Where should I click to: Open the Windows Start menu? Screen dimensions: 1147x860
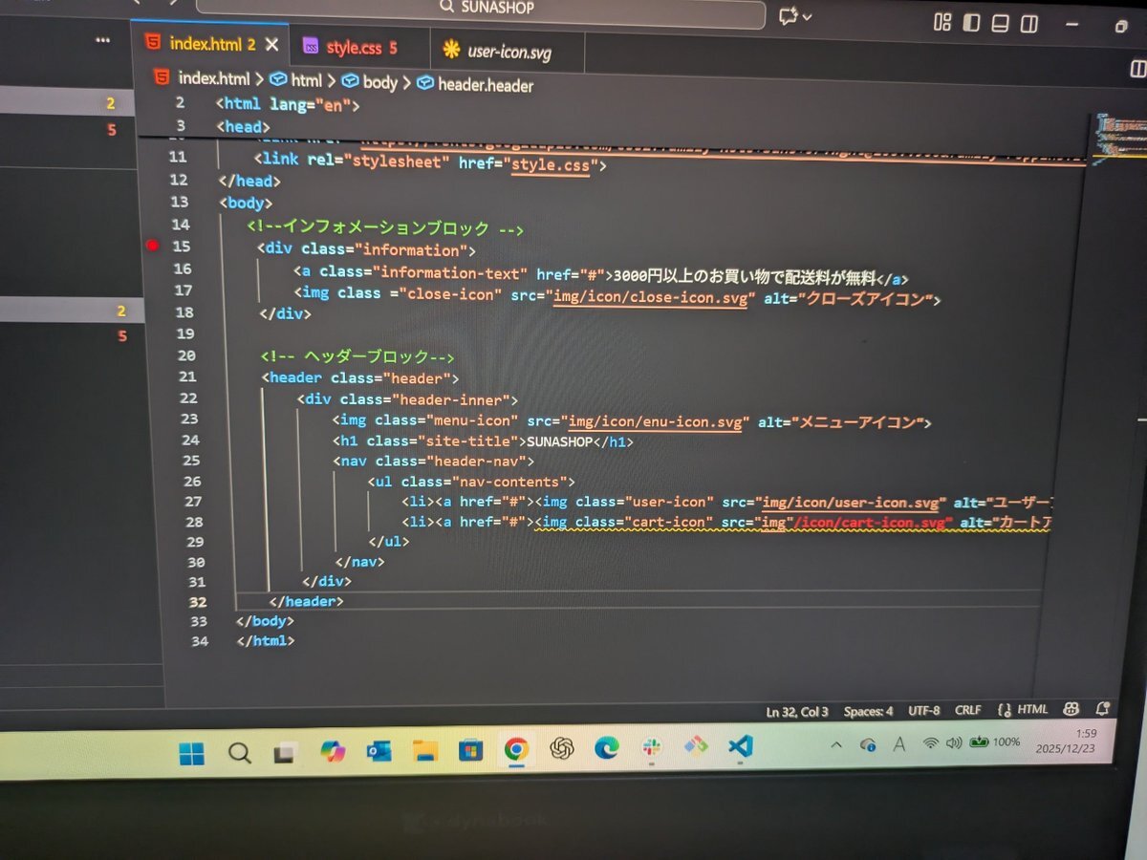191,755
